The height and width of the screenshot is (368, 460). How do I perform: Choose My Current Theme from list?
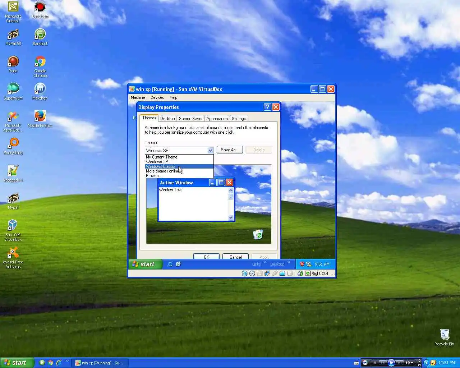tap(179, 157)
